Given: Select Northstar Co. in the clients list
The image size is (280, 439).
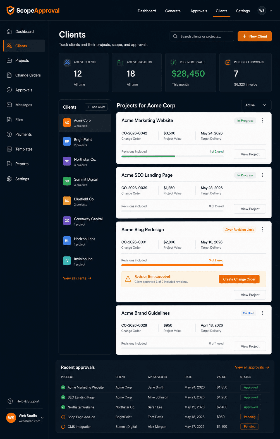Looking at the screenshot, I should coord(85,162).
